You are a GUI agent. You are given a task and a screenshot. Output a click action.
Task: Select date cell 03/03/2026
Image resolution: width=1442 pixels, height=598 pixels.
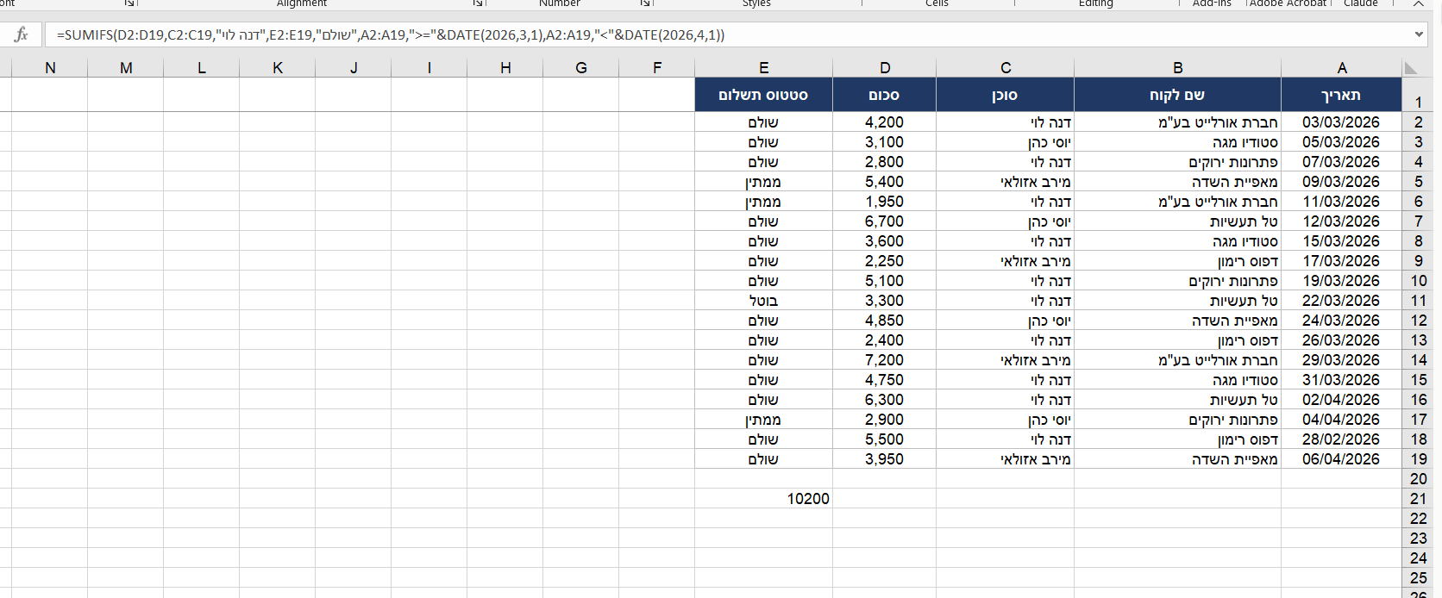pyautogui.click(x=1342, y=122)
